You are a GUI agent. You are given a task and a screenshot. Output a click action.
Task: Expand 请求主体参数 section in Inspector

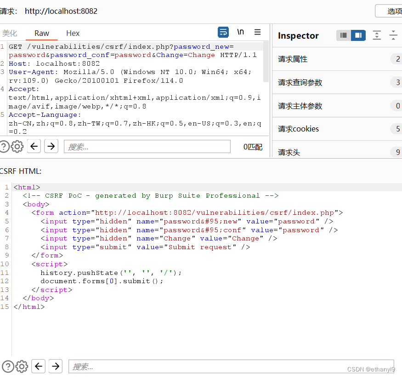pyautogui.click(x=337, y=106)
